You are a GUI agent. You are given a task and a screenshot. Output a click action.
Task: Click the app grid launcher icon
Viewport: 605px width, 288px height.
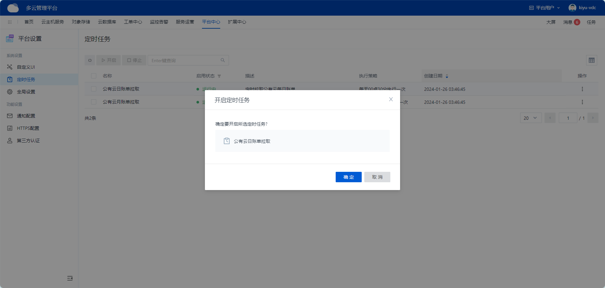pos(10,22)
